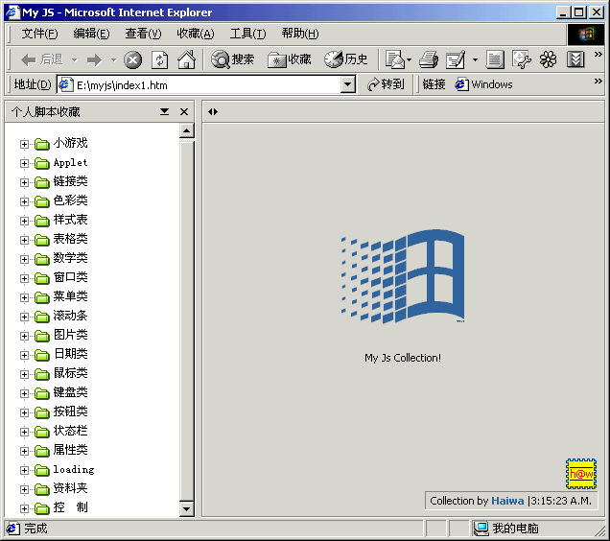Select the 菜单类 tree item
The height and width of the screenshot is (541, 610).
pos(70,296)
